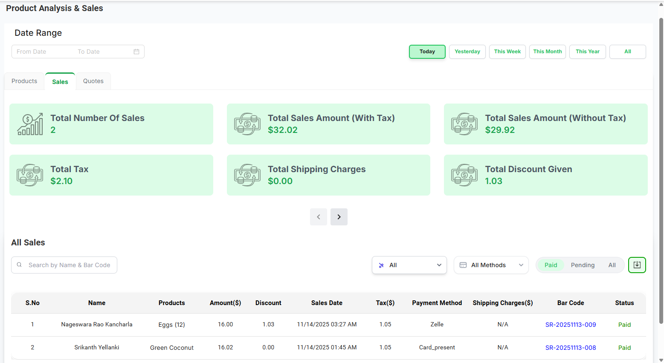Click Nageswara Rao Kancharla name cell

[x=97, y=325]
